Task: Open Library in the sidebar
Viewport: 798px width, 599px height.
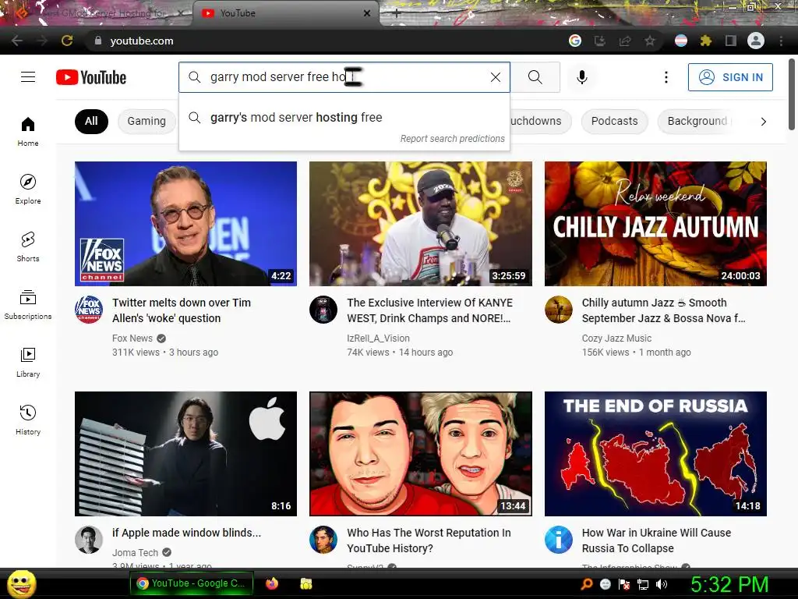Action: pyautogui.click(x=28, y=362)
